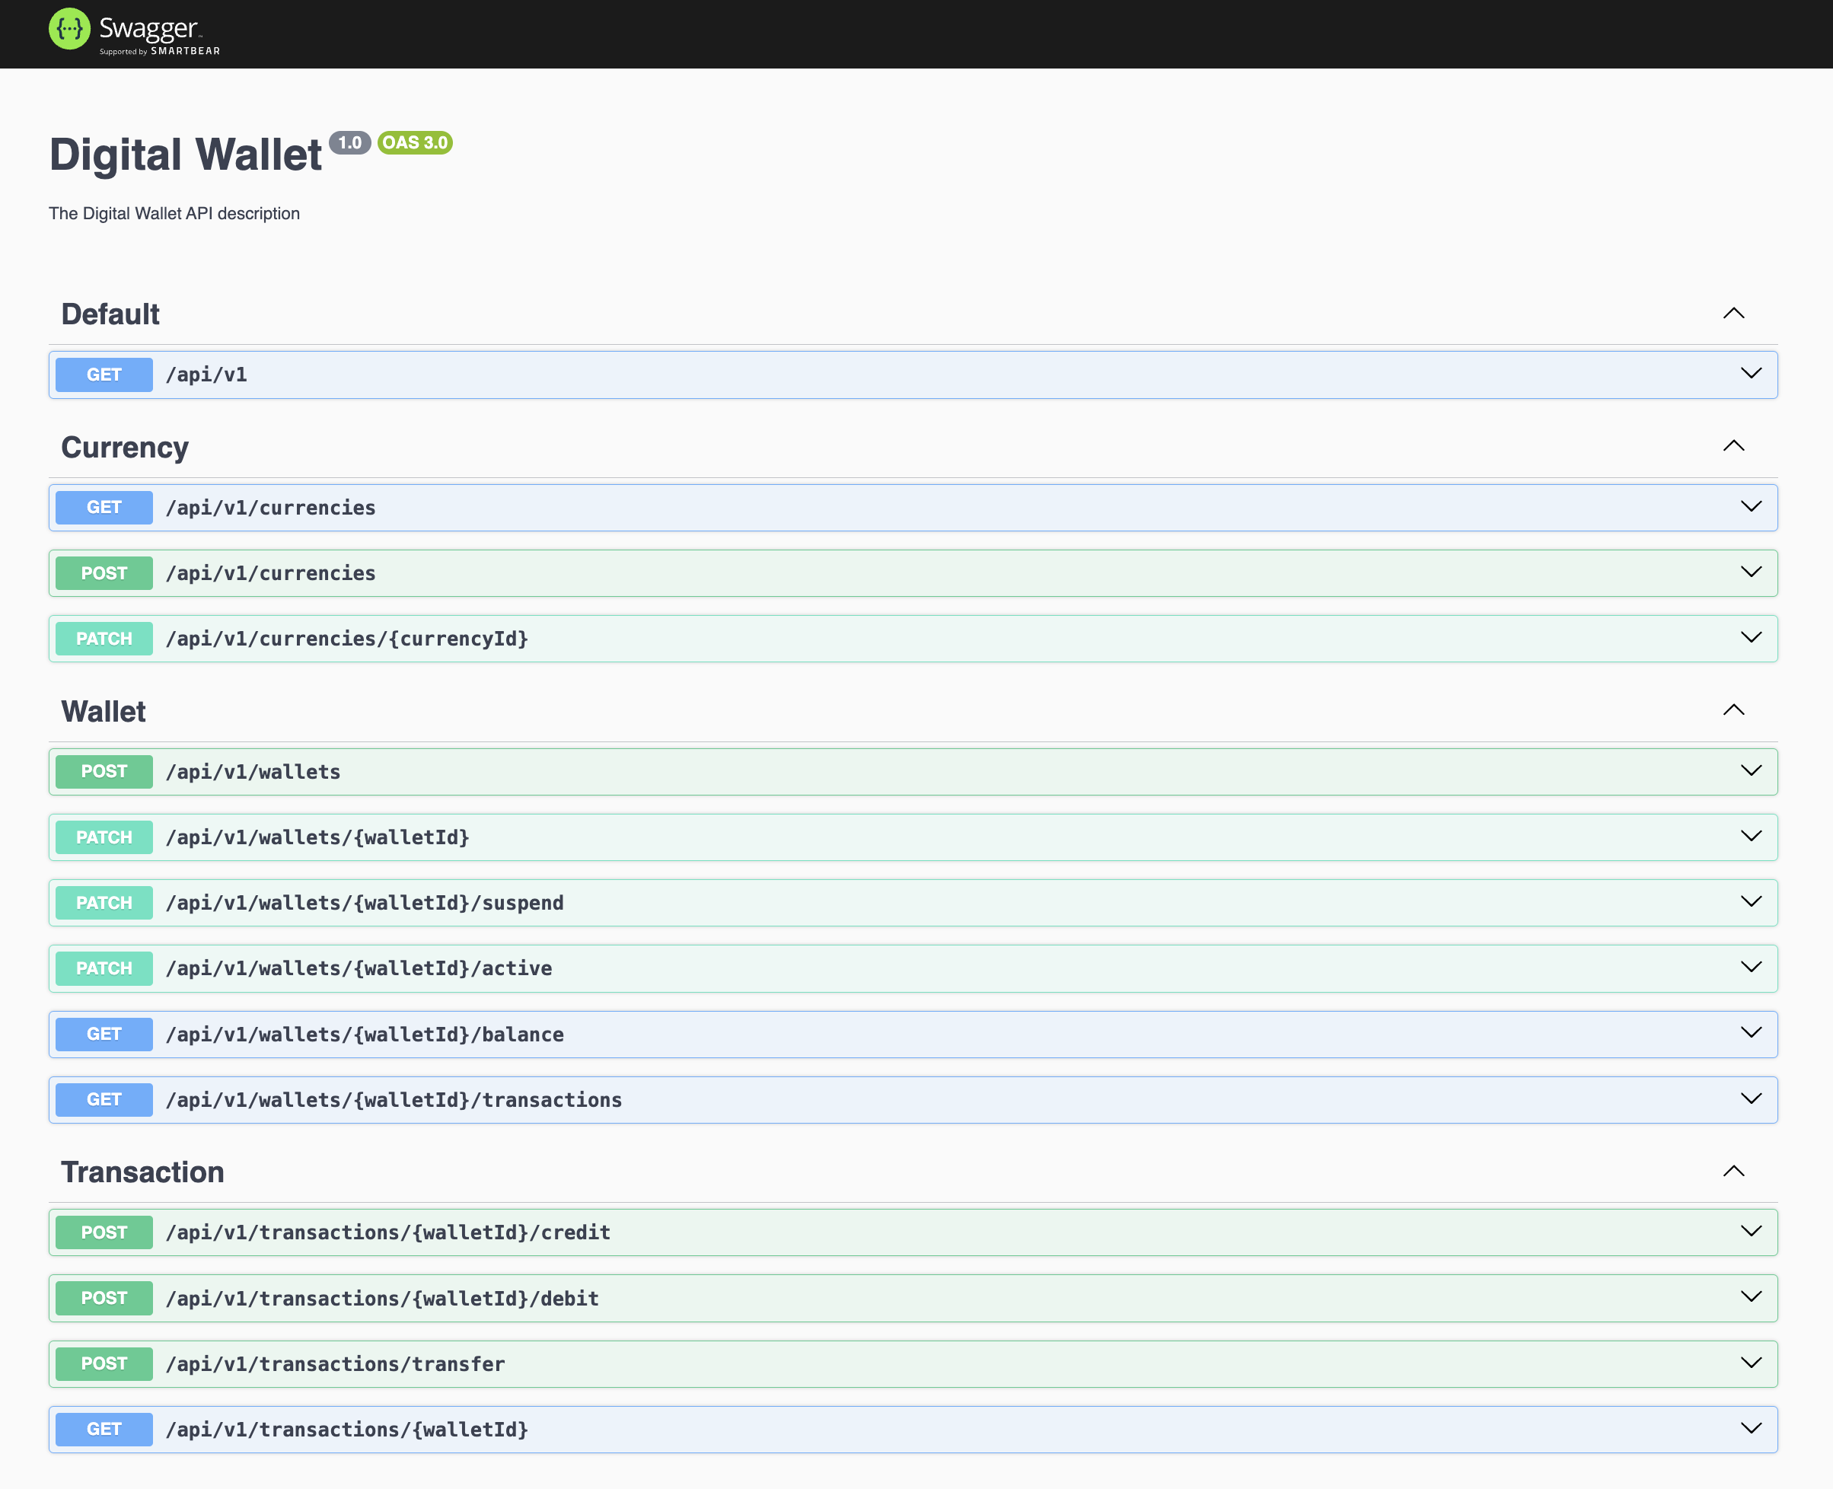The width and height of the screenshot is (1833, 1489).
Task: Click GET badge for wallet transactions
Action: coord(104,1101)
